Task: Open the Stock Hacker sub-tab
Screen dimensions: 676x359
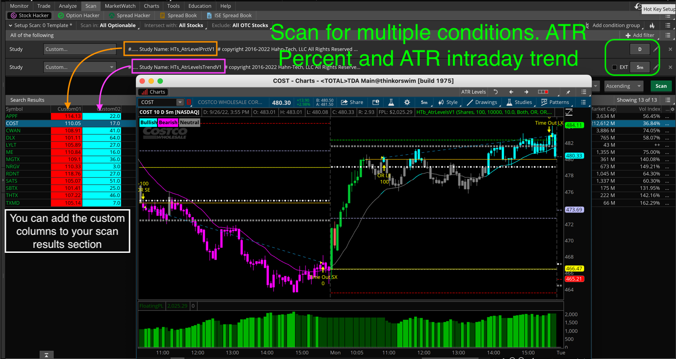Action: [30, 15]
